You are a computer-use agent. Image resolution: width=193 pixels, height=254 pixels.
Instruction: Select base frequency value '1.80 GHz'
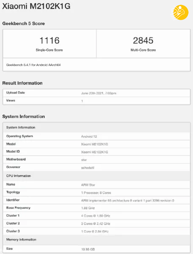(88, 208)
